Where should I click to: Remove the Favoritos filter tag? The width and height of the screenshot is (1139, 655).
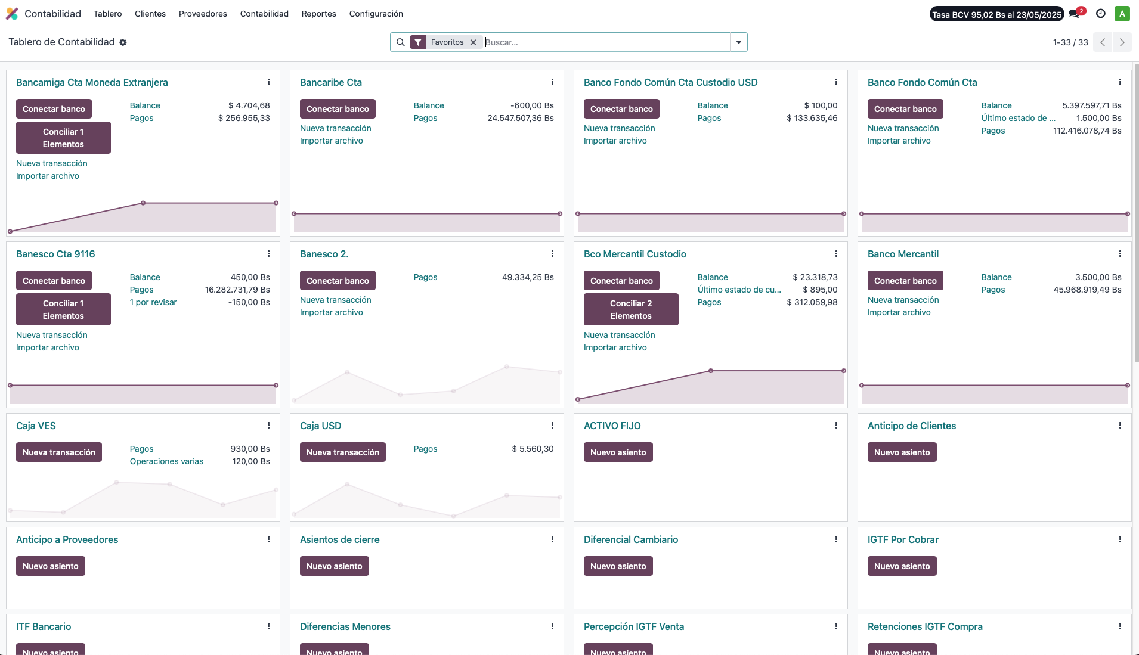[473, 42]
